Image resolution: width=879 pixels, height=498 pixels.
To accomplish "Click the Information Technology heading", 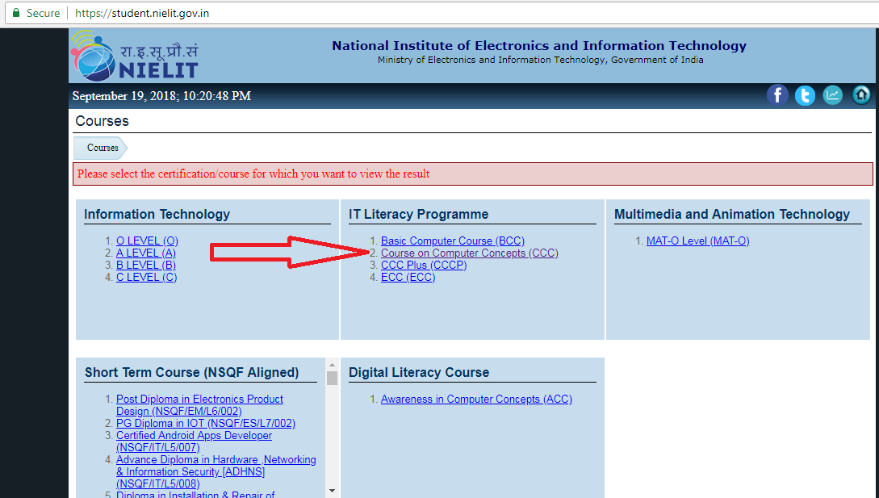I will tap(157, 214).
